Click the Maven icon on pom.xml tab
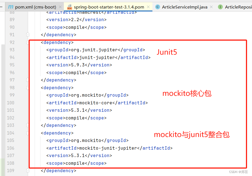 [x=11, y=7]
